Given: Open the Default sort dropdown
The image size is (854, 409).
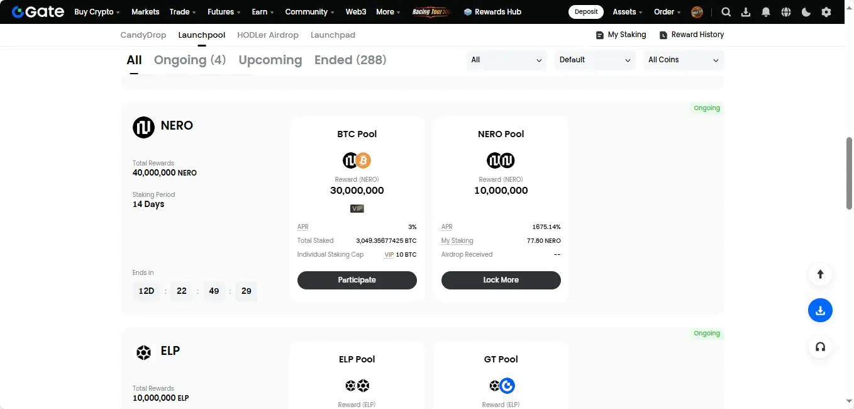Looking at the screenshot, I should pyautogui.click(x=595, y=60).
